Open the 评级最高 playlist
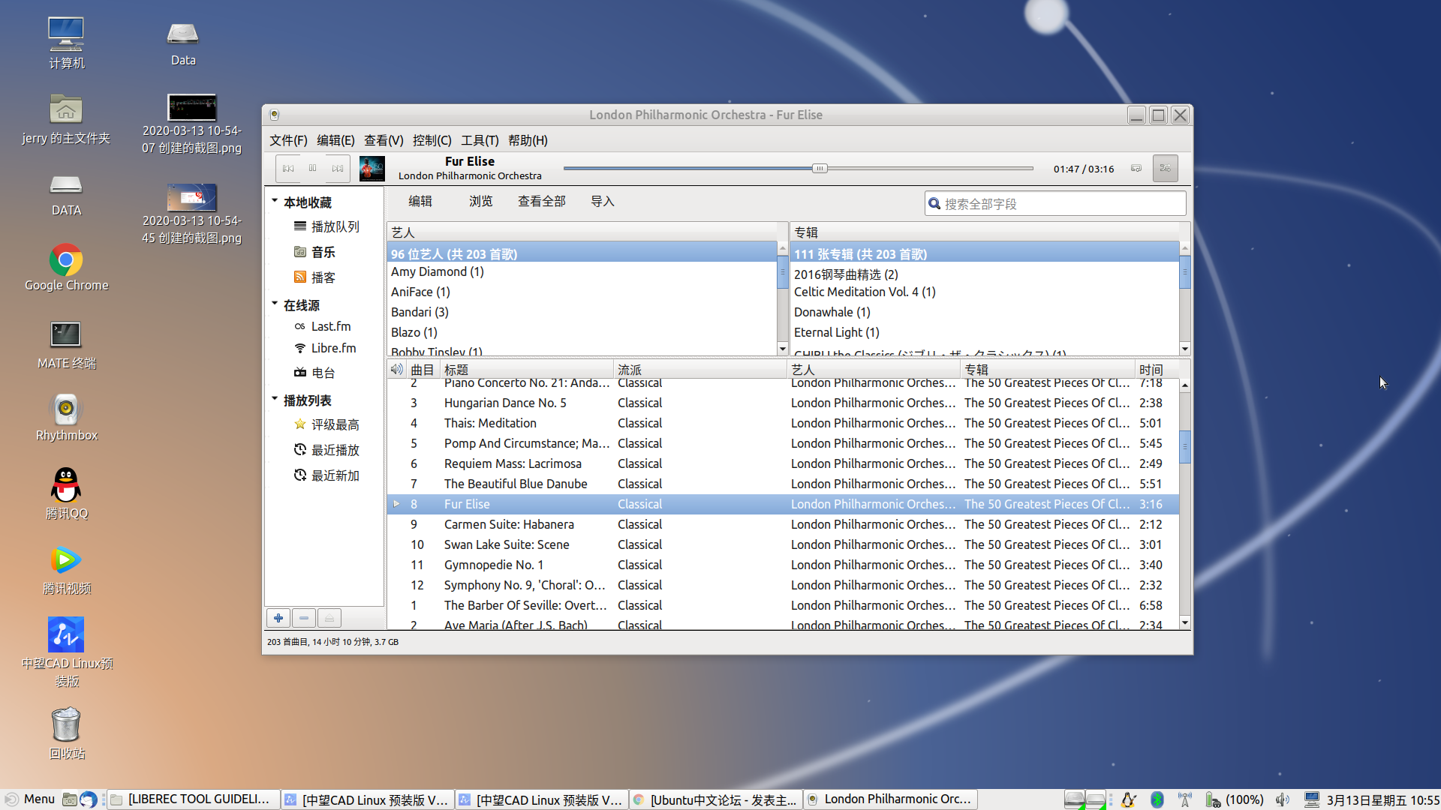1441x810 pixels. [x=326, y=424]
